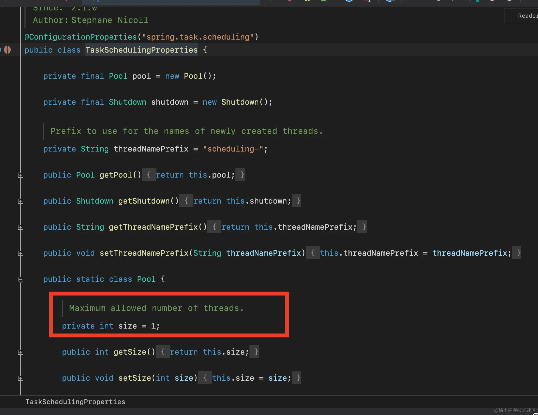Click the folded body of setSize() to unfold it
Screen dimensions: 538x415
pos(251,378)
